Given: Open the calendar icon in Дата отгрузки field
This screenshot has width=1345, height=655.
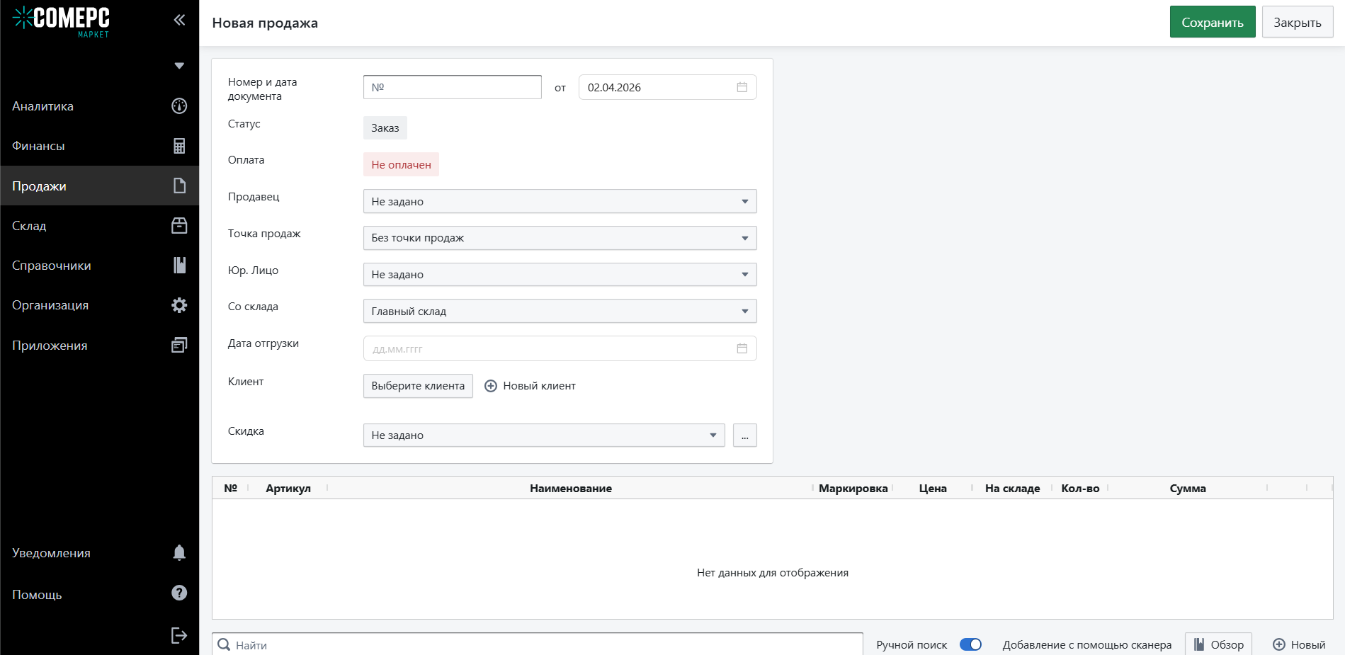Looking at the screenshot, I should pos(742,348).
